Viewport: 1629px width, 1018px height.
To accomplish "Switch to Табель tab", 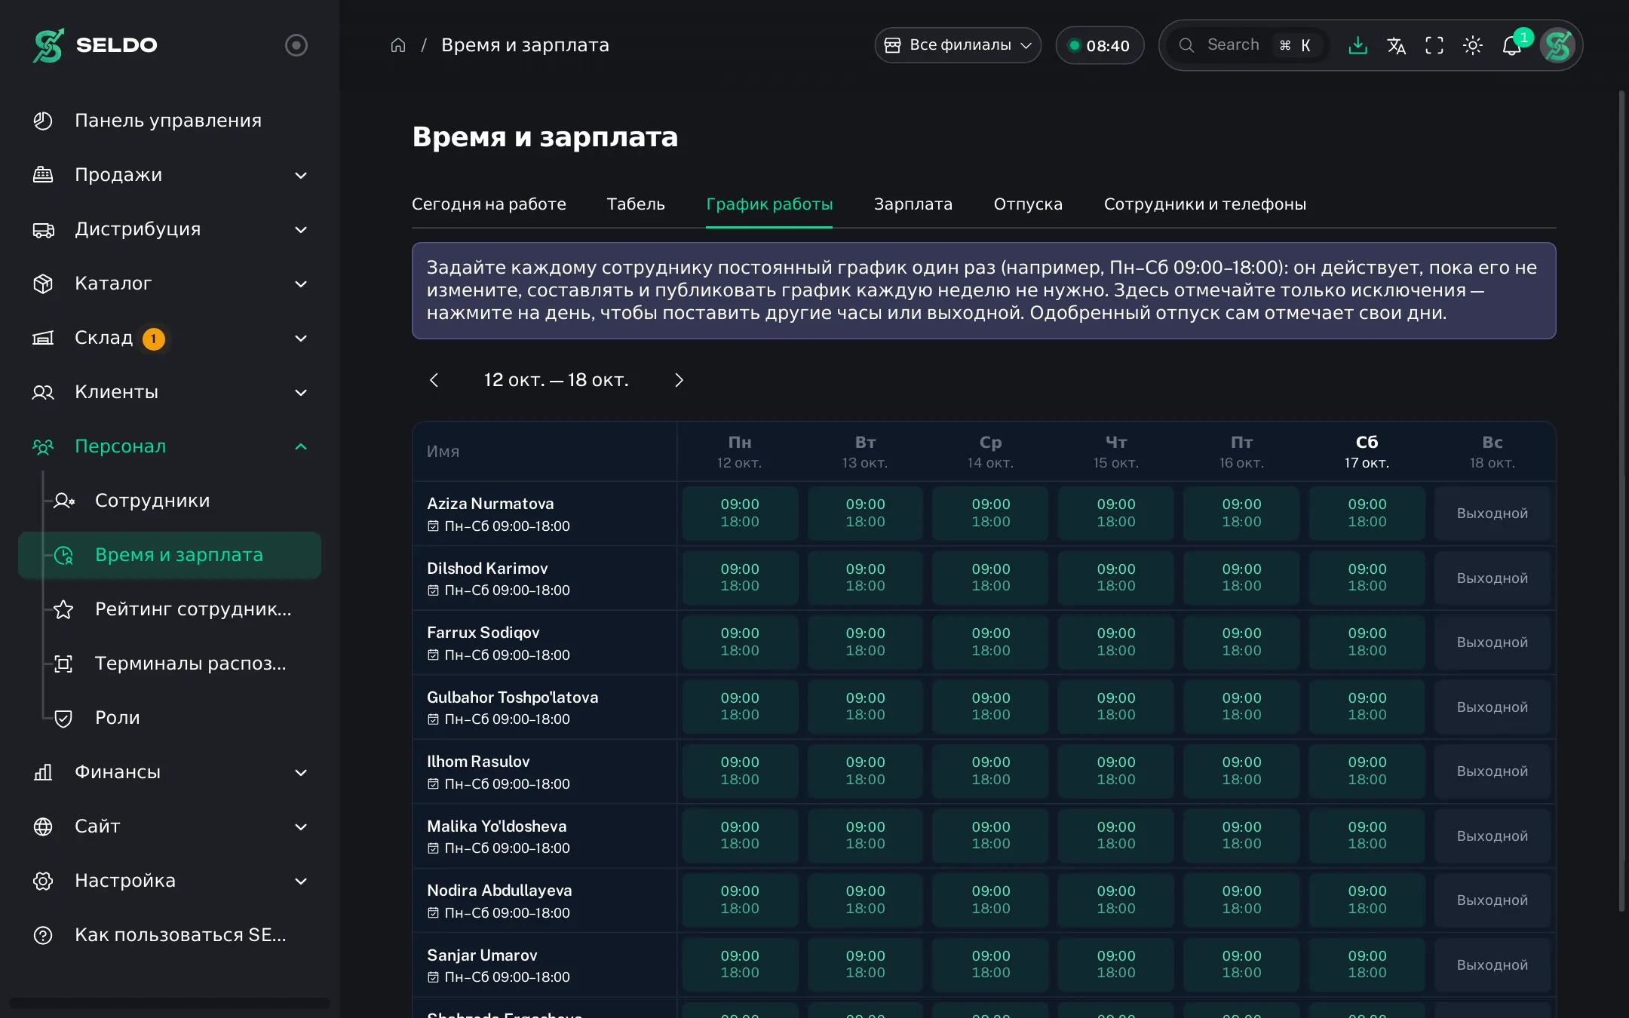I will 636,204.
